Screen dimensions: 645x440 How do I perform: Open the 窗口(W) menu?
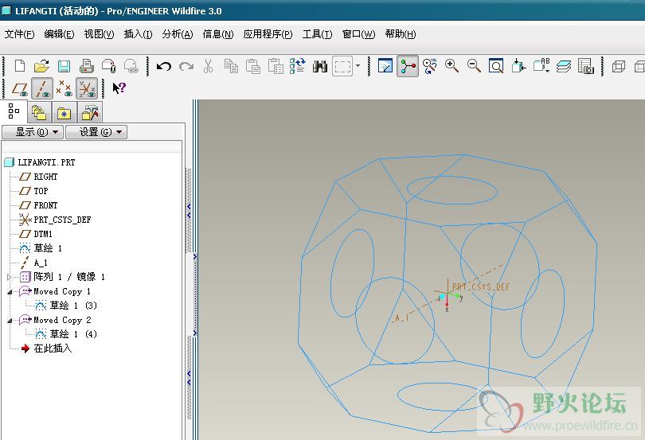(x=358, y=34)
